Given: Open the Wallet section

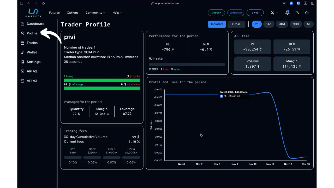Looking at the screenshot, I should (32, 52).
